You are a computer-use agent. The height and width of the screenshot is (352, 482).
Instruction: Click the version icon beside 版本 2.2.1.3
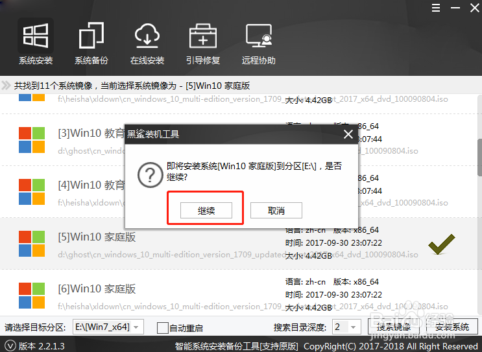coord(10,346)
